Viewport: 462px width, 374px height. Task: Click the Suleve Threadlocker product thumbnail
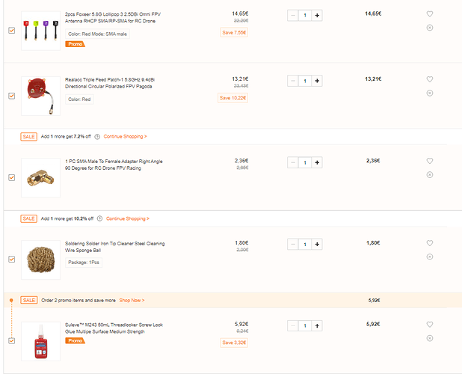click(x=40, y=341)
